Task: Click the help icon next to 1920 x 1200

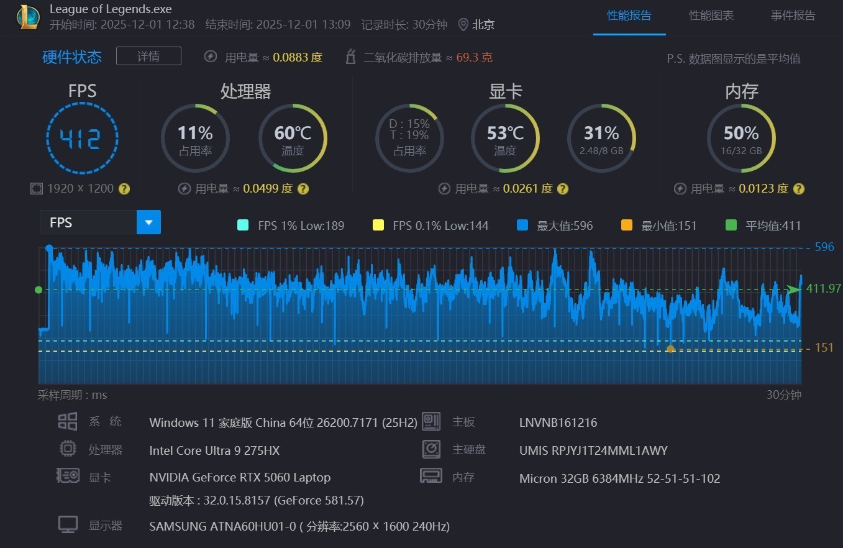Action: tap(124, 188)
